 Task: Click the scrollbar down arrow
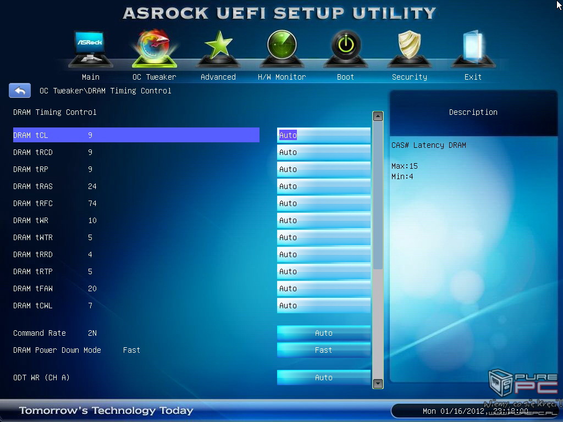[x=378, y=384]
